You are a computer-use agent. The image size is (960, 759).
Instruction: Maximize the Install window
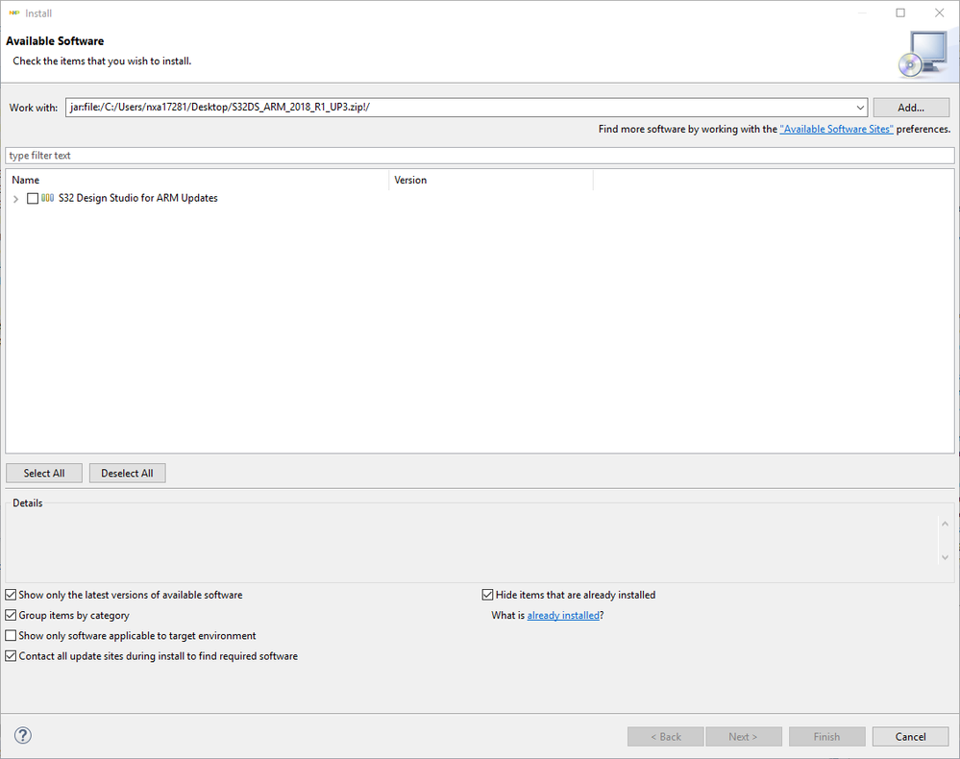(x=900, y=12)
